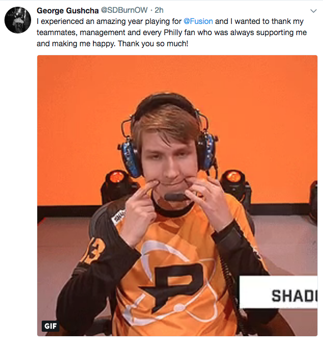Screen dimensions: 323x344
Task: Click the sponsor patch on the jersey shoulder
Action: (119, 216)
